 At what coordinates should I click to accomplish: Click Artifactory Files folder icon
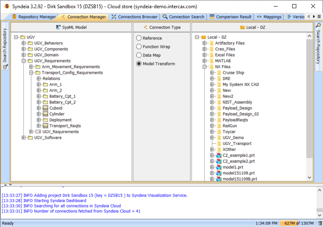tap(212, 43)
